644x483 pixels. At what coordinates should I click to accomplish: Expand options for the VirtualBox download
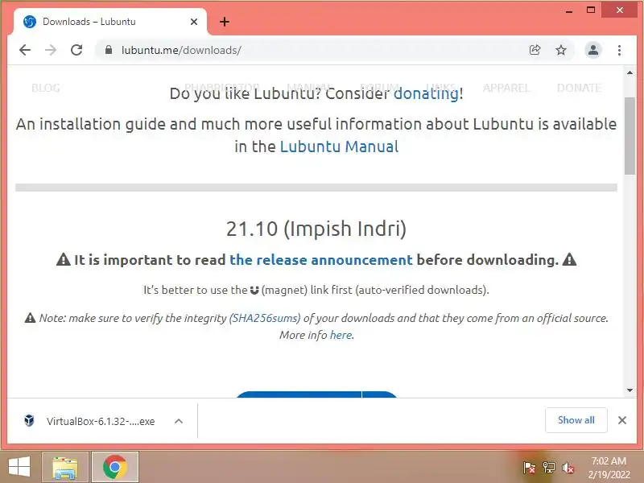pos(178,421)
